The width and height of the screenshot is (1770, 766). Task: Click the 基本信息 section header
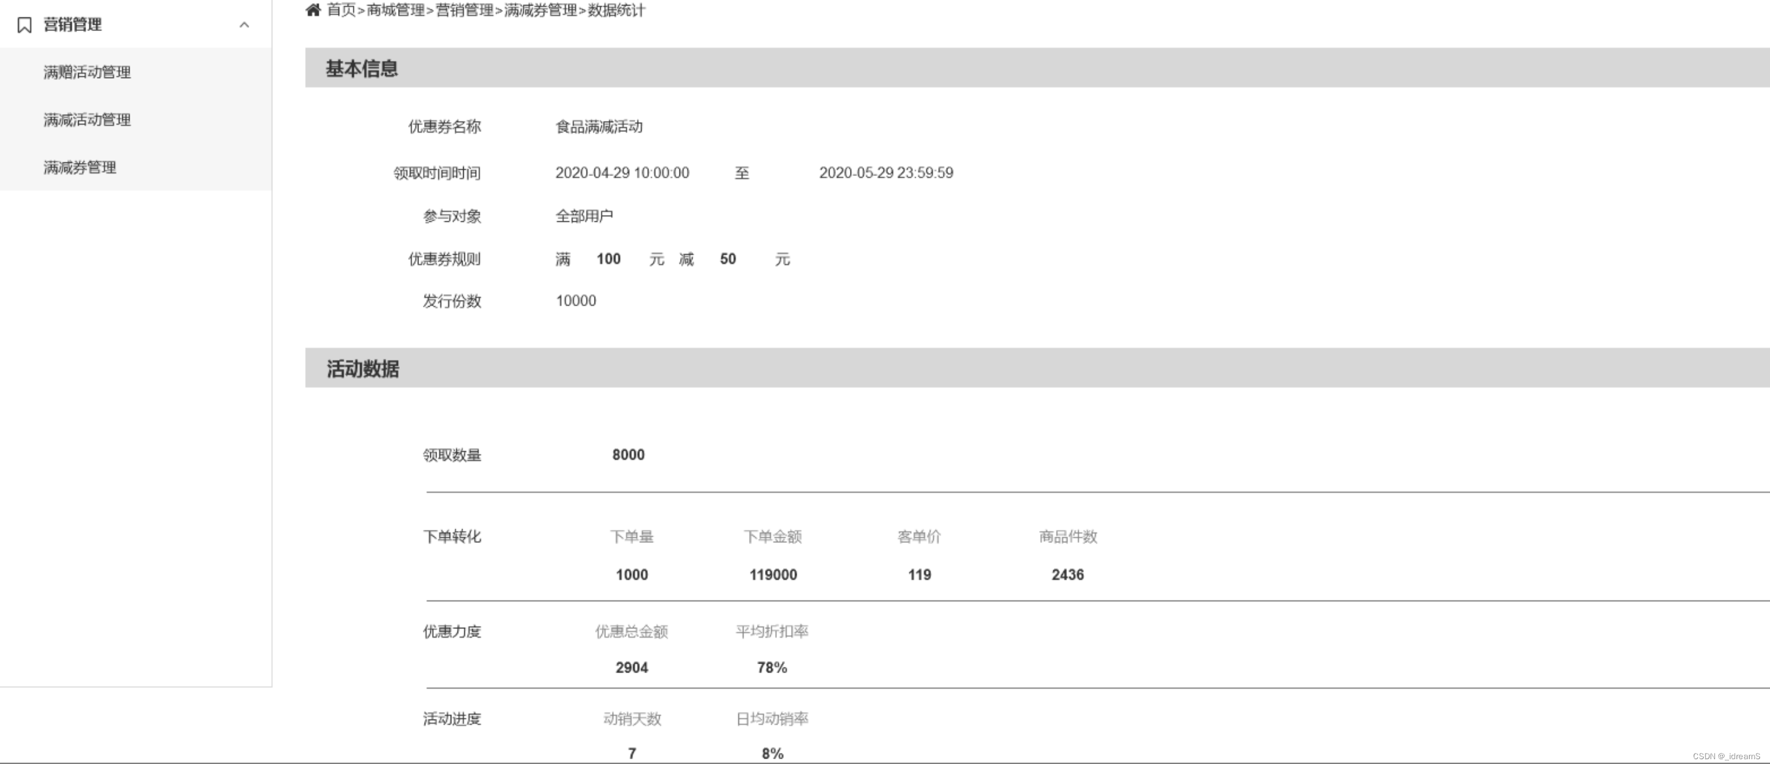tap(1038, 68)
